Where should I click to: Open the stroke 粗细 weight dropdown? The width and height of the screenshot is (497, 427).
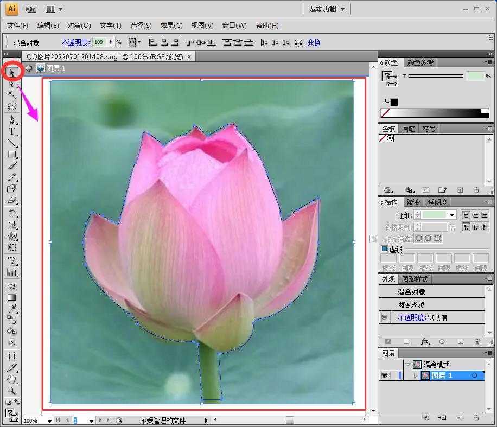tap(452, 215)
